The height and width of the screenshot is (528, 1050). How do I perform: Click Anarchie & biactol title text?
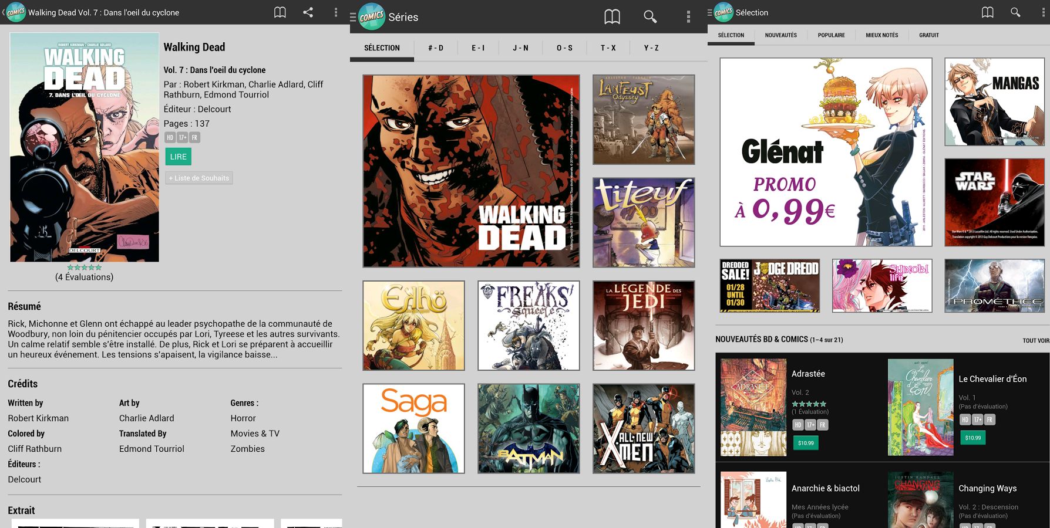click(x=825, y=488)
